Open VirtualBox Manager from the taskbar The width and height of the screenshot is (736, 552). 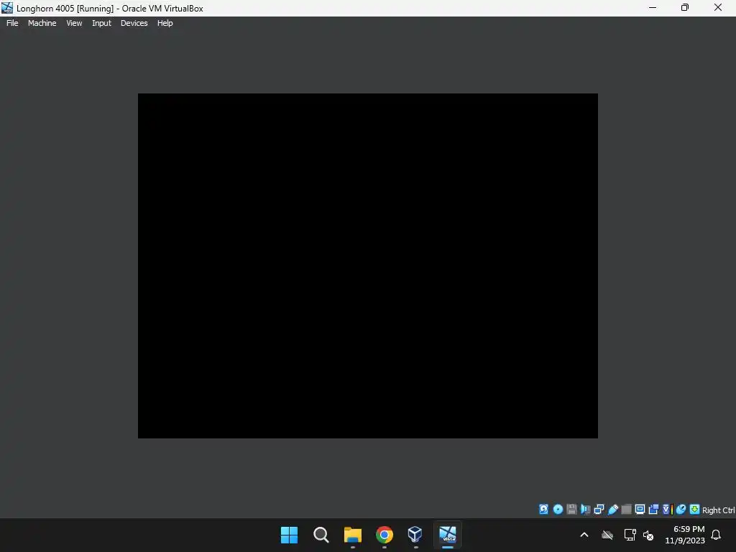pos(415,535)
